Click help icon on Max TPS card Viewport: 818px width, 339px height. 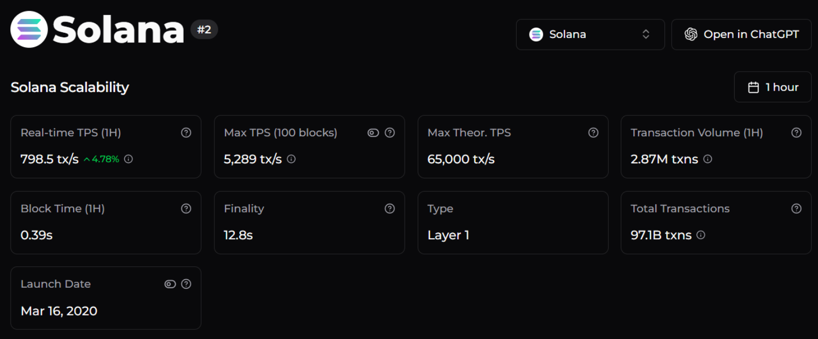coord(390,133)
